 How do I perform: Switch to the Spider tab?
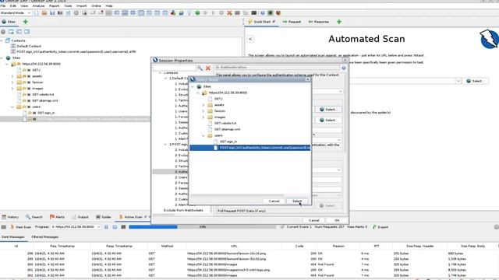(104, 217)
